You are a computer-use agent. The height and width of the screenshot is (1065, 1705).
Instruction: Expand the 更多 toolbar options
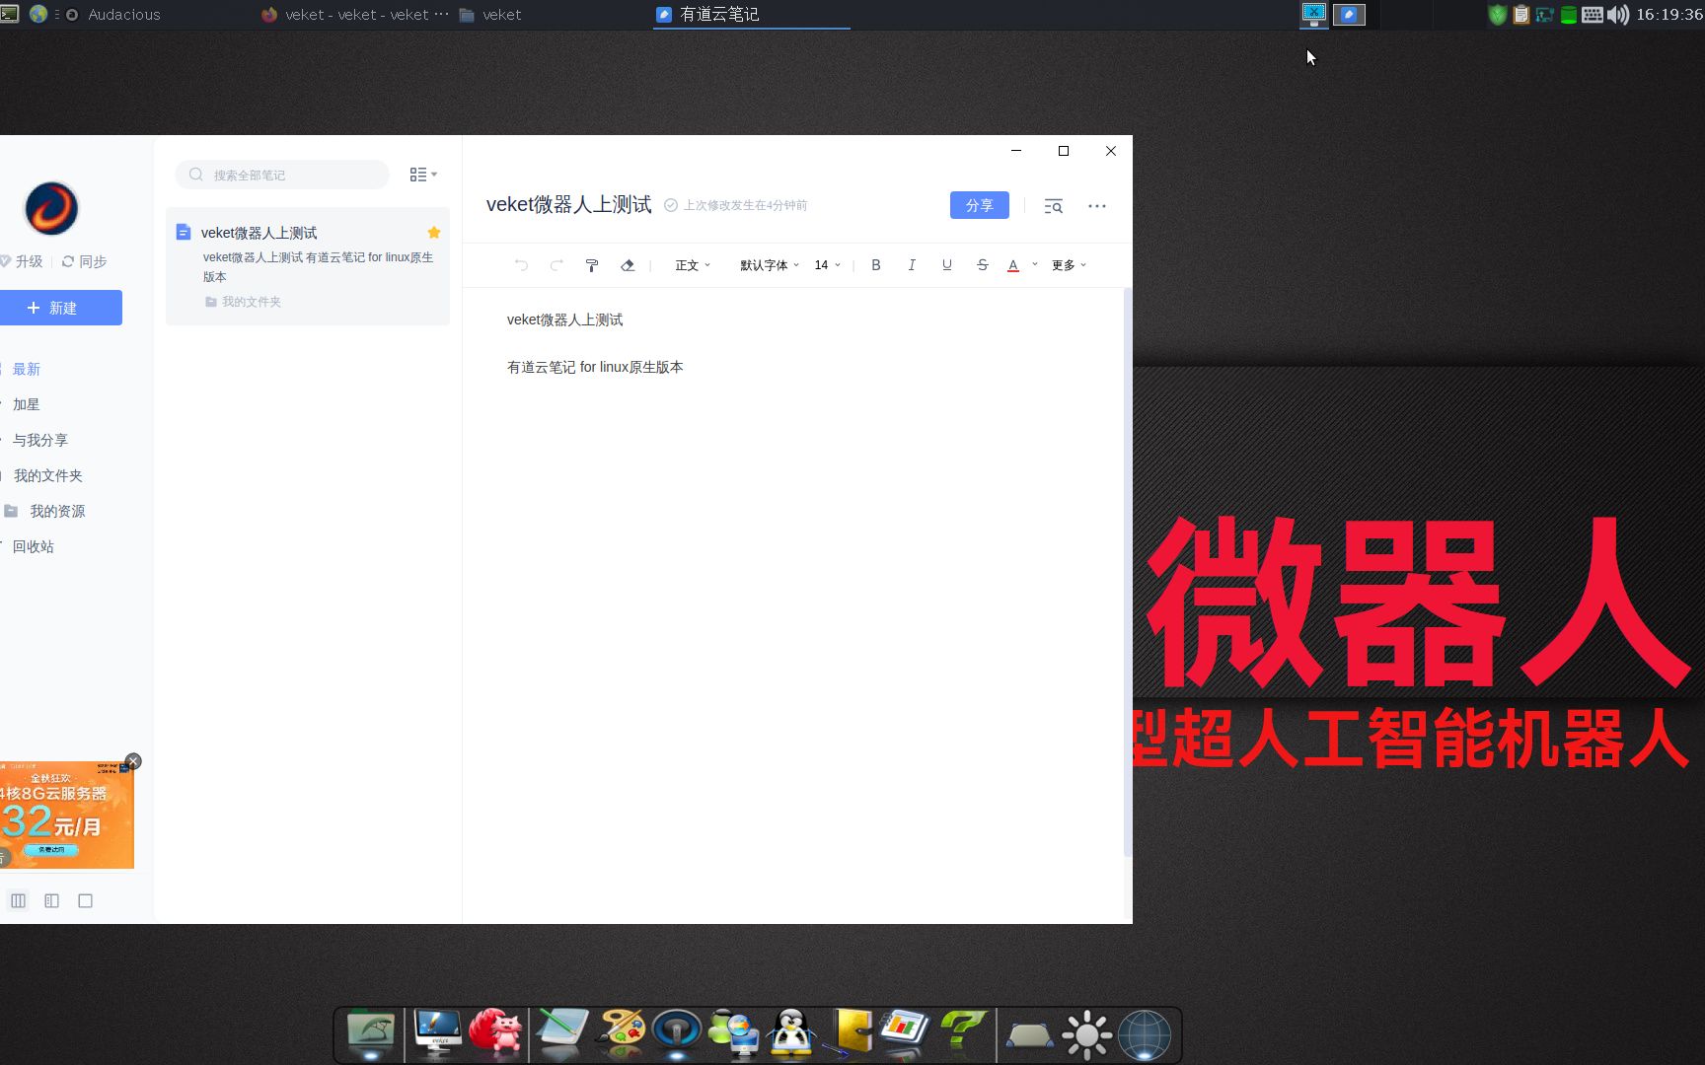tap(1069, 265)
